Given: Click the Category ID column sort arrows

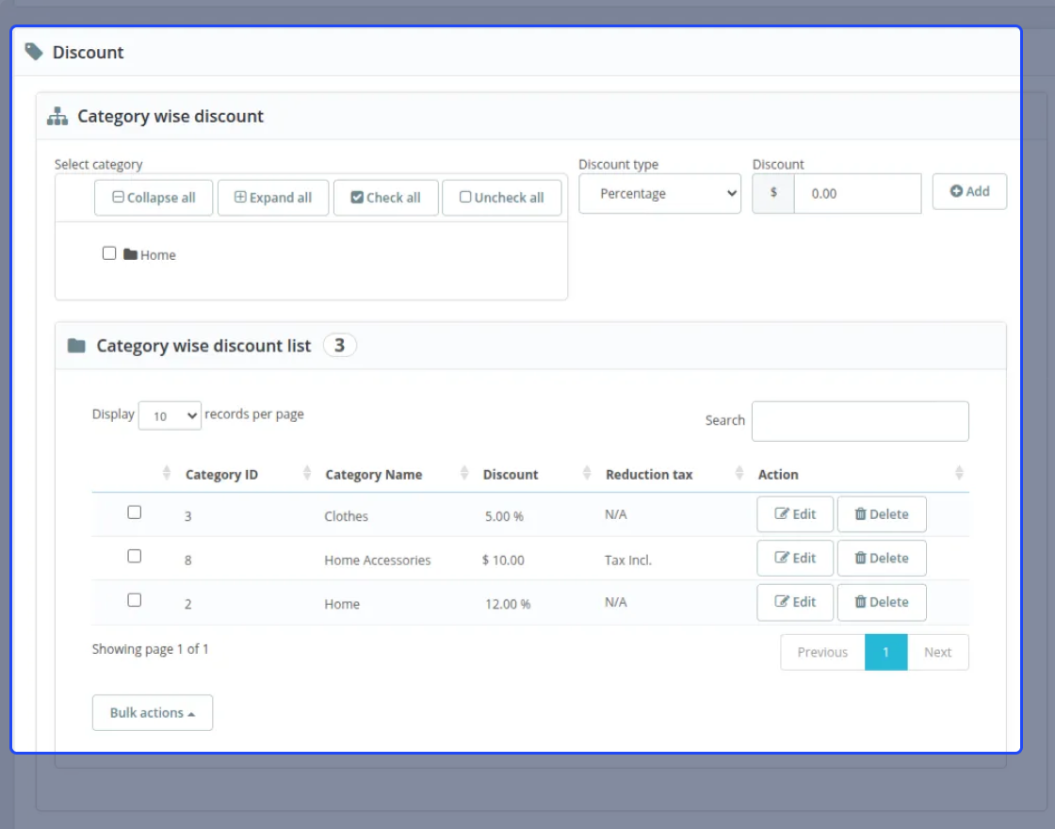Looking at the screenshot, I should 307,473.
